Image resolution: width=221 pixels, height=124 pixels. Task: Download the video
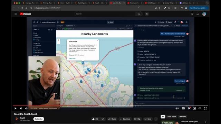[125, 119]
